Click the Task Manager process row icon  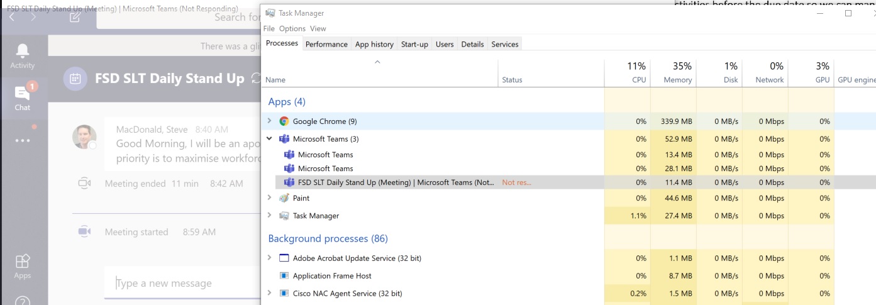tap(284, 216)
